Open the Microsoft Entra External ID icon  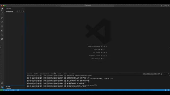click(2, 35)
